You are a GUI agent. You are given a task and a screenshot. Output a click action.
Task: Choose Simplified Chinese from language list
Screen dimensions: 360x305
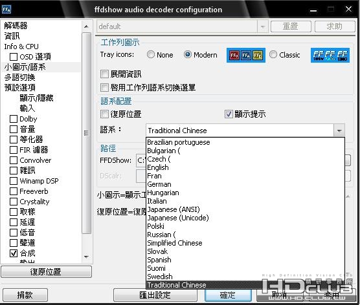point(245,243)
